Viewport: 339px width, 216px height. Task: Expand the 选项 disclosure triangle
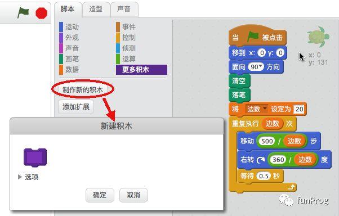20,177
